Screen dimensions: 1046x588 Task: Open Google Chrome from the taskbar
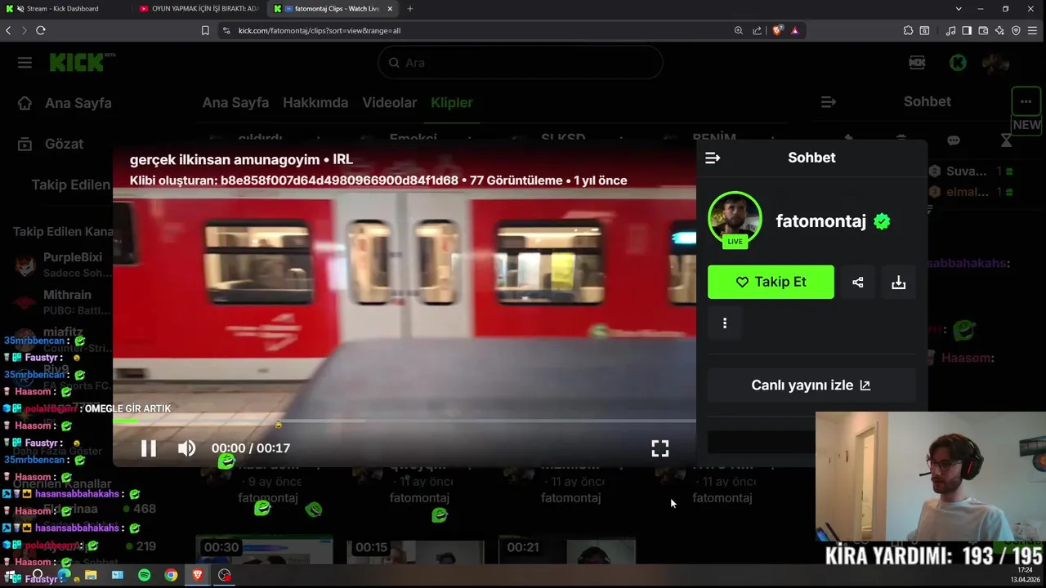click(171, 575)
